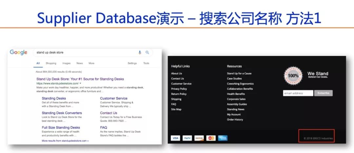The image size is (354, 153).
Task: Click the Helpful Links heading
Action: coord(180,66)
